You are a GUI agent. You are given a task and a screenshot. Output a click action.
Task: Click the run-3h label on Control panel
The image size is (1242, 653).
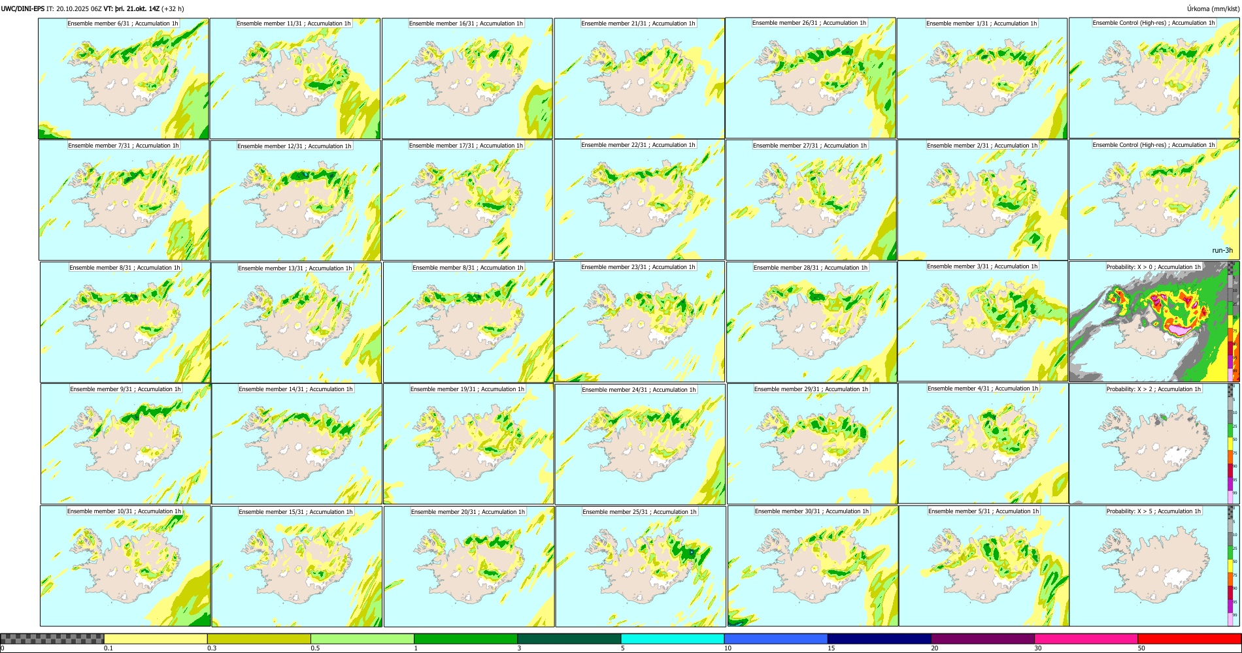pyautogui.click(x=1222, y=251)
